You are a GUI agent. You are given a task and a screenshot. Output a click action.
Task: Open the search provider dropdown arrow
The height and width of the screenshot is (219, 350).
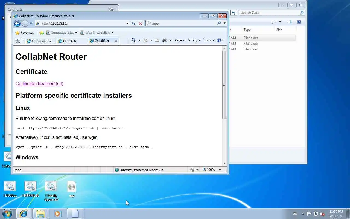(224, 23)
